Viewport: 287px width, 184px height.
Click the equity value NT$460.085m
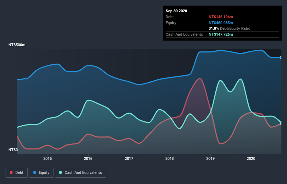point(221,23)
